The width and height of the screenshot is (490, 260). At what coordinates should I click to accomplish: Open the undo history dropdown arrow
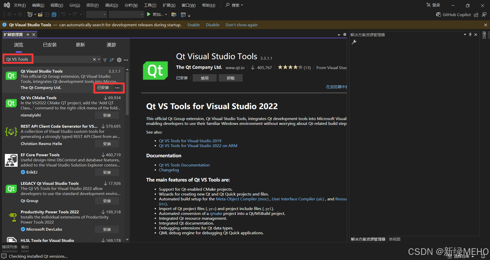coord(69,15)
